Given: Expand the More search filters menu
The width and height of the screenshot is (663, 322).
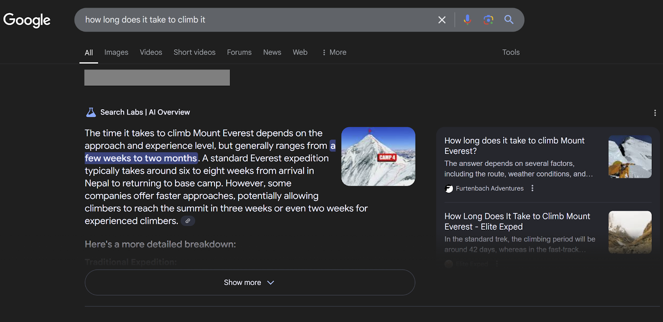Looking at the screenshot, I should point(334,52).
